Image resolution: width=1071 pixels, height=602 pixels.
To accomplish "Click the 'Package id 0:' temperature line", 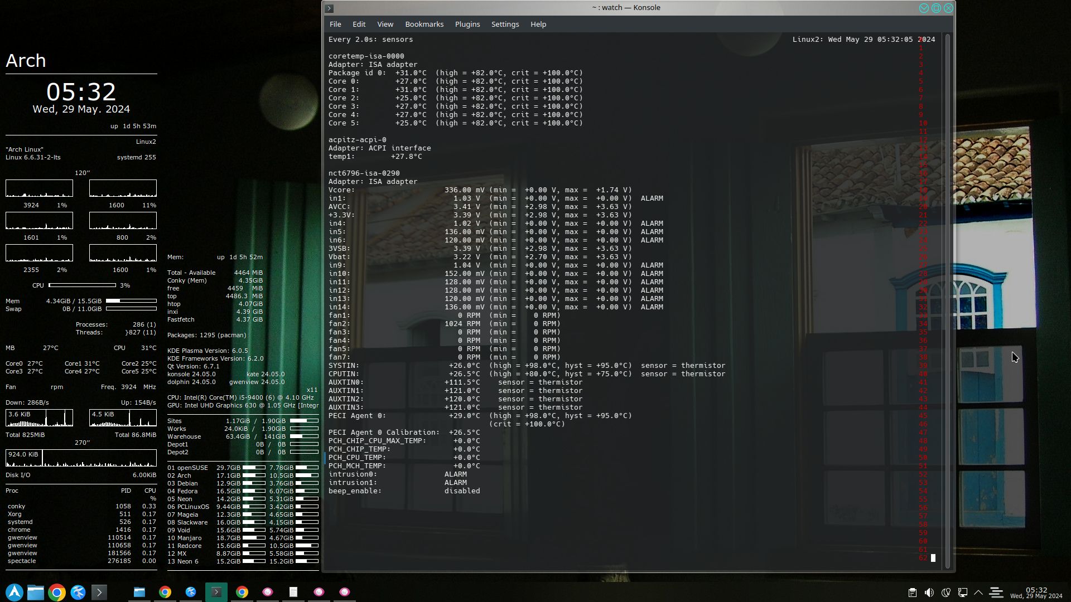I will coord(455,73).
